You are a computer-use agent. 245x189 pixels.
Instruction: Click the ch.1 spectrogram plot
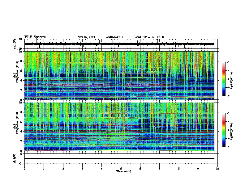tap(119, 75)
